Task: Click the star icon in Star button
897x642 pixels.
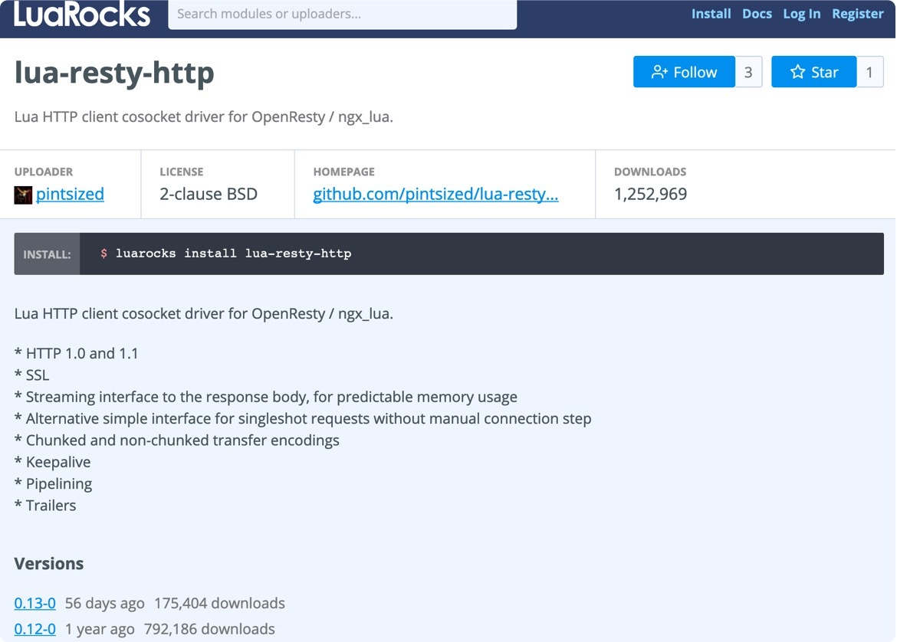Action: pyautogui.click(x=797, y=72)
